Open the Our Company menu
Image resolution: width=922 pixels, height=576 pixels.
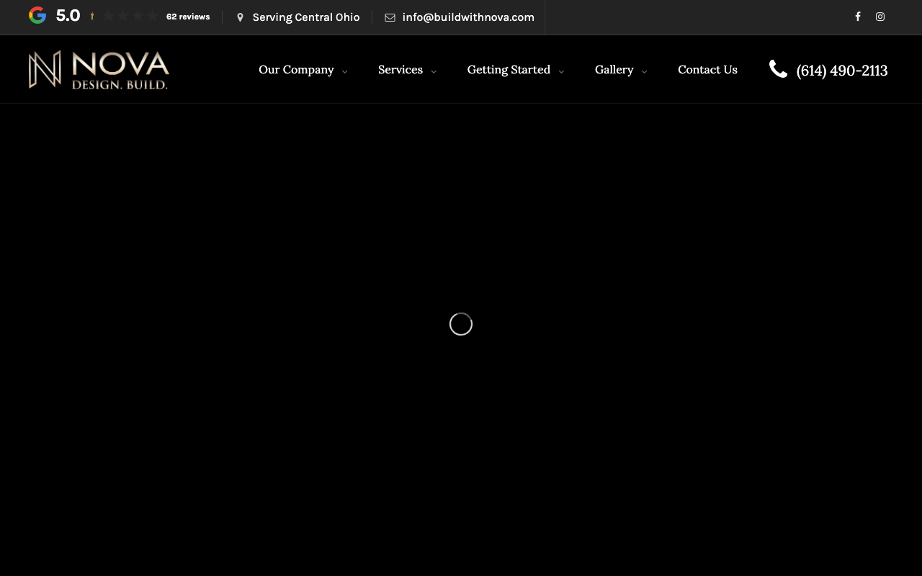point(296,70)
